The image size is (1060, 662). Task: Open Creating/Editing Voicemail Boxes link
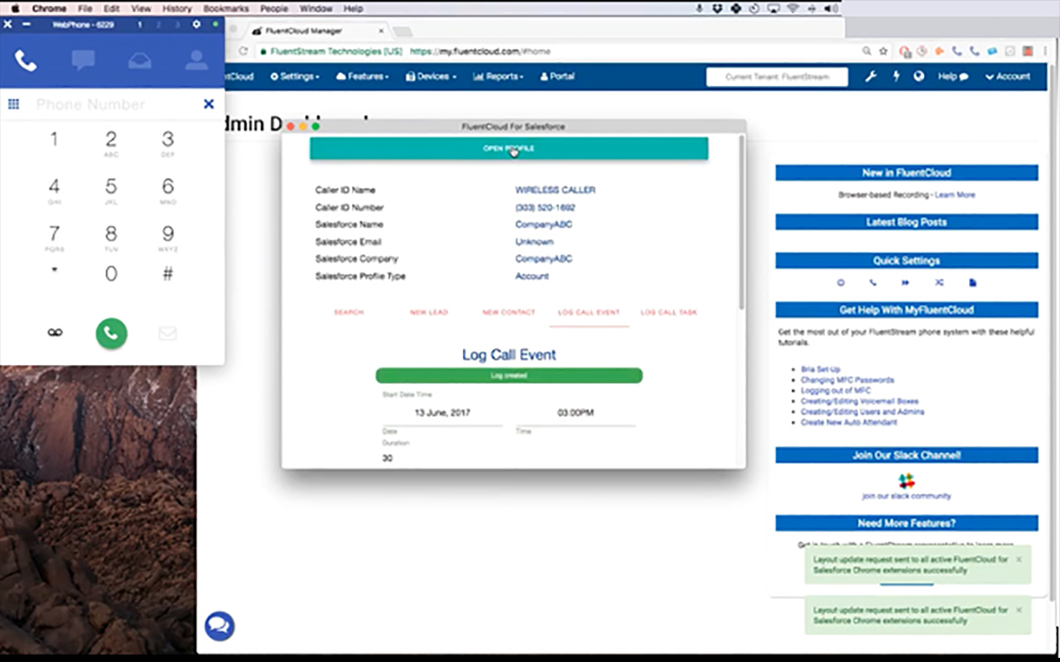coord(860,401)
